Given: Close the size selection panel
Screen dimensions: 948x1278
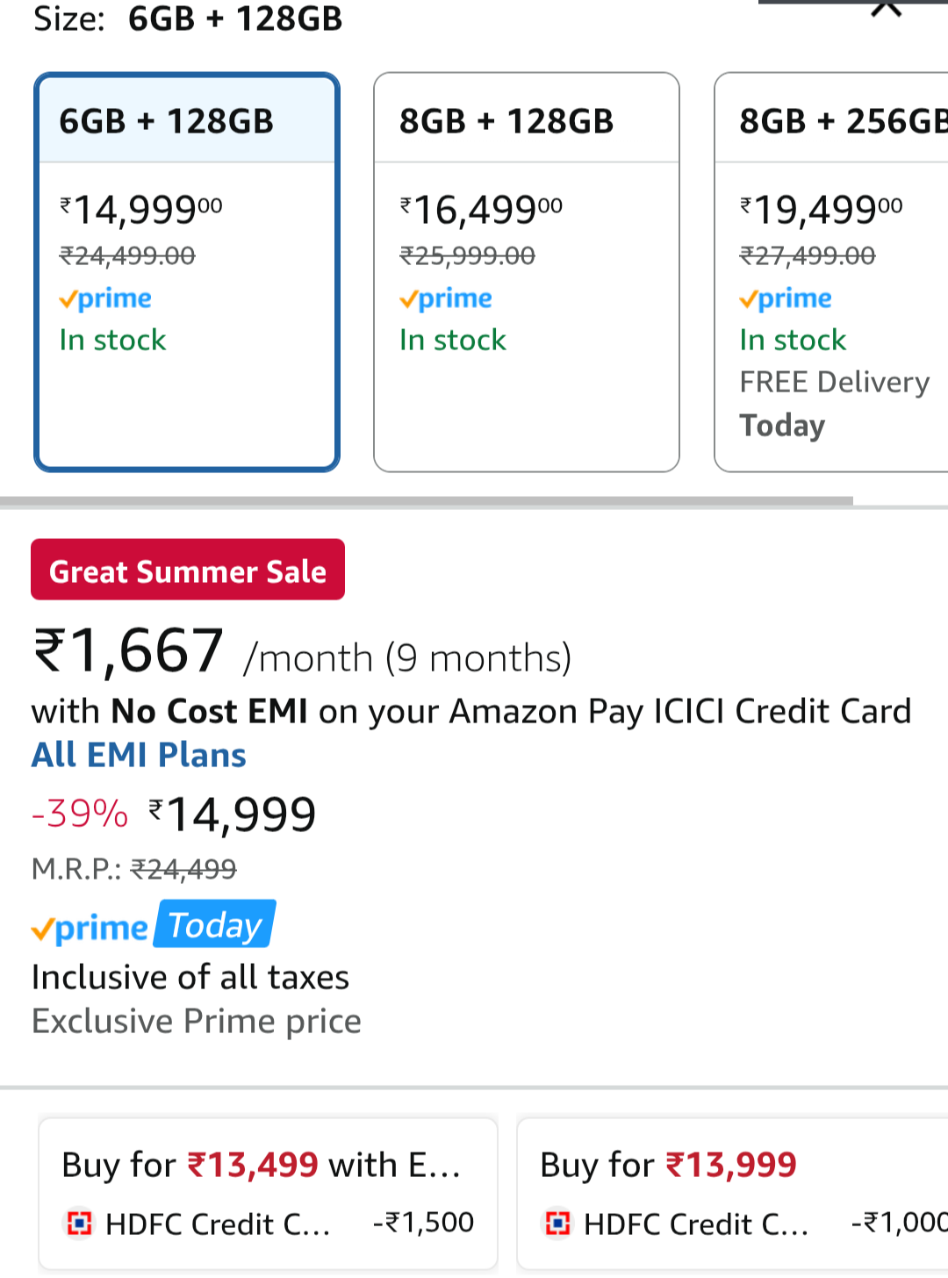Looking at the screenshot, I should click(x=887, y=9).
